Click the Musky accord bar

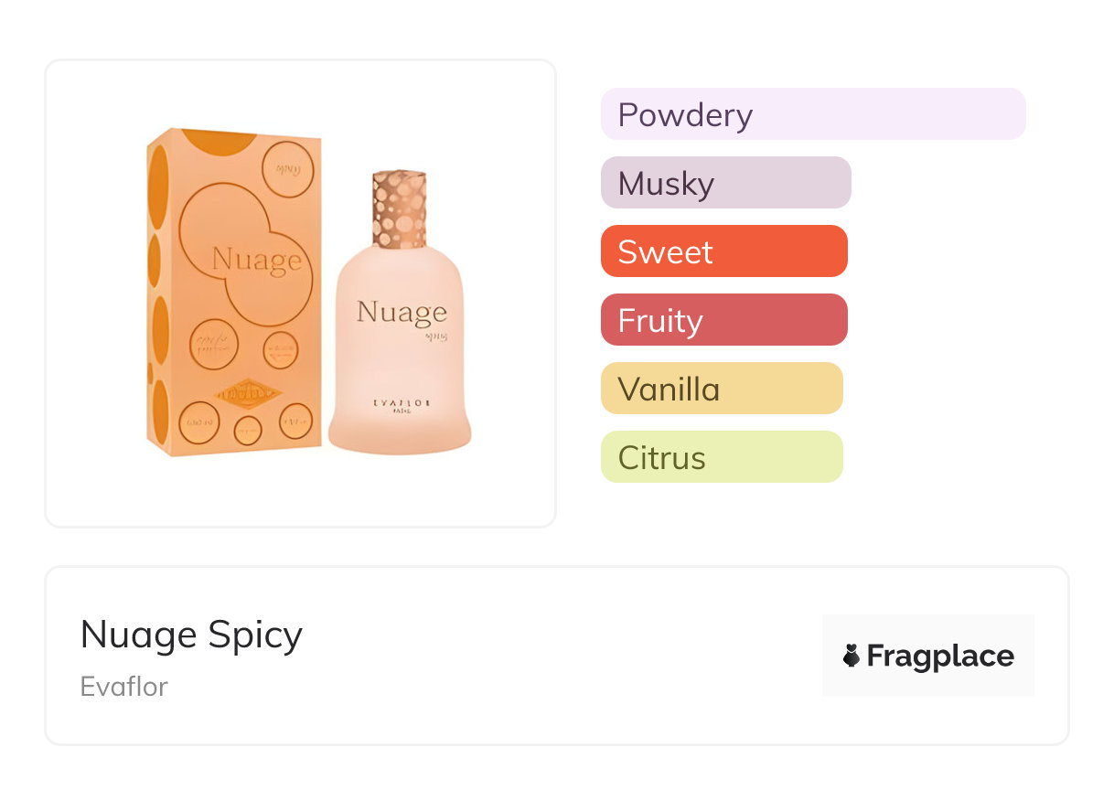(x=725, y=183)
